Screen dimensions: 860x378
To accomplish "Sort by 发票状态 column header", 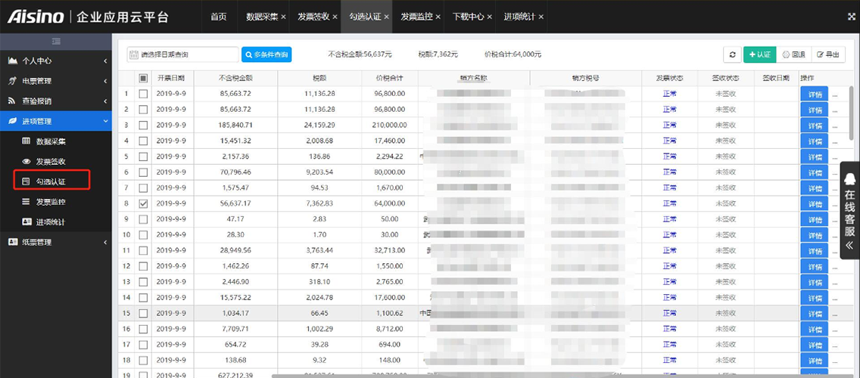I will pyautogui.click(x=670, y=79).
